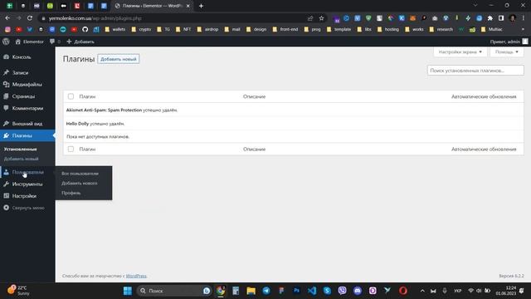This screenshot has width=531, height=299.
Task: Click Добавить новый in the sidebar submenu
Action: pos(21,159)
